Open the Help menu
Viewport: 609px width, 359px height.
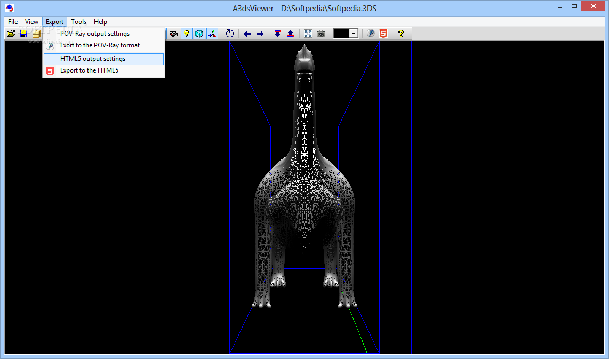(100, 22)
